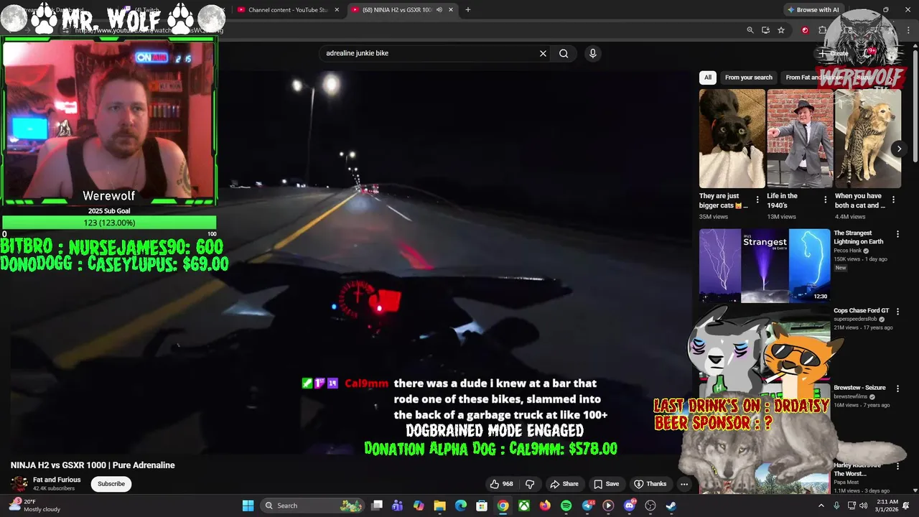Open The Strangest Lightning on Earth thumbnail

tap(765, 265)
